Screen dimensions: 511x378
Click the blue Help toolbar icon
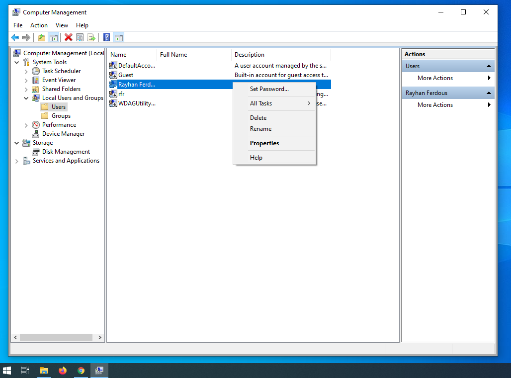(106, 37)
